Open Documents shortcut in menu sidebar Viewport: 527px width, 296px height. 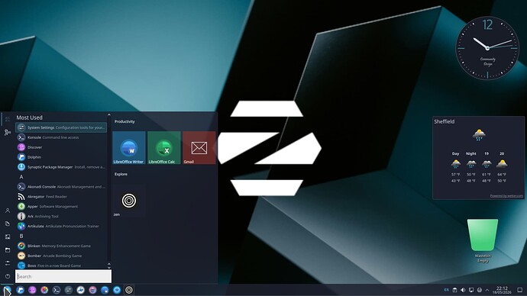pyautogui.click(x=8, y=224)
